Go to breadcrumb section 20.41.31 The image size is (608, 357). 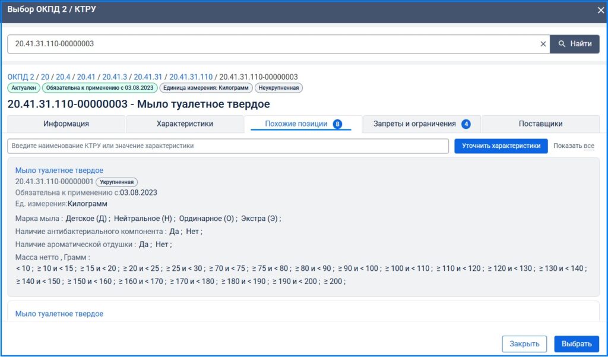148,77
